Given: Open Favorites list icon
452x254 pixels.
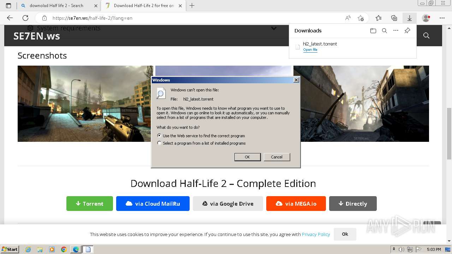Looking at the screenshot, I should pos(379,18).
